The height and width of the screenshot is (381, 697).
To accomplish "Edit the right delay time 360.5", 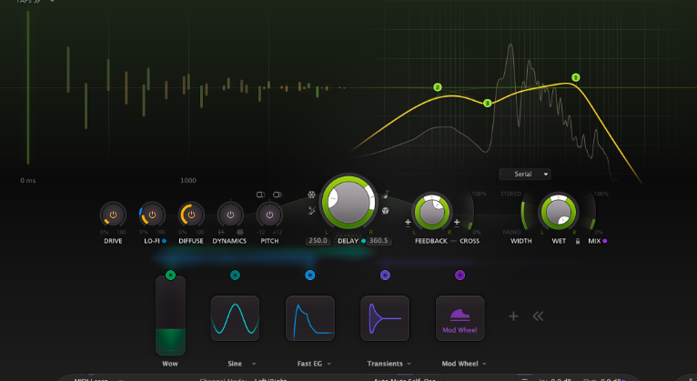I will tap(379, 241).
